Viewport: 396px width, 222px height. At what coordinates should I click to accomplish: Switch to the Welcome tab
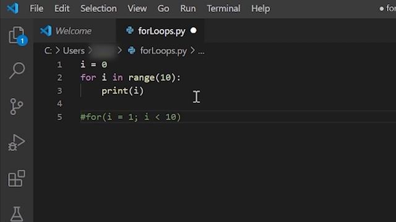coord(75,31)
